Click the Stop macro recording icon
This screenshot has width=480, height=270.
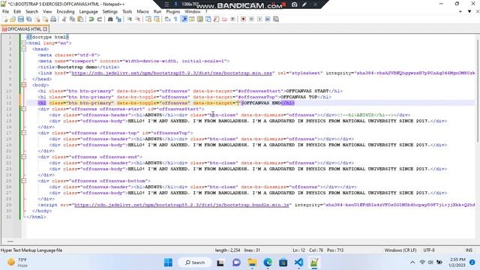point(251,19)
